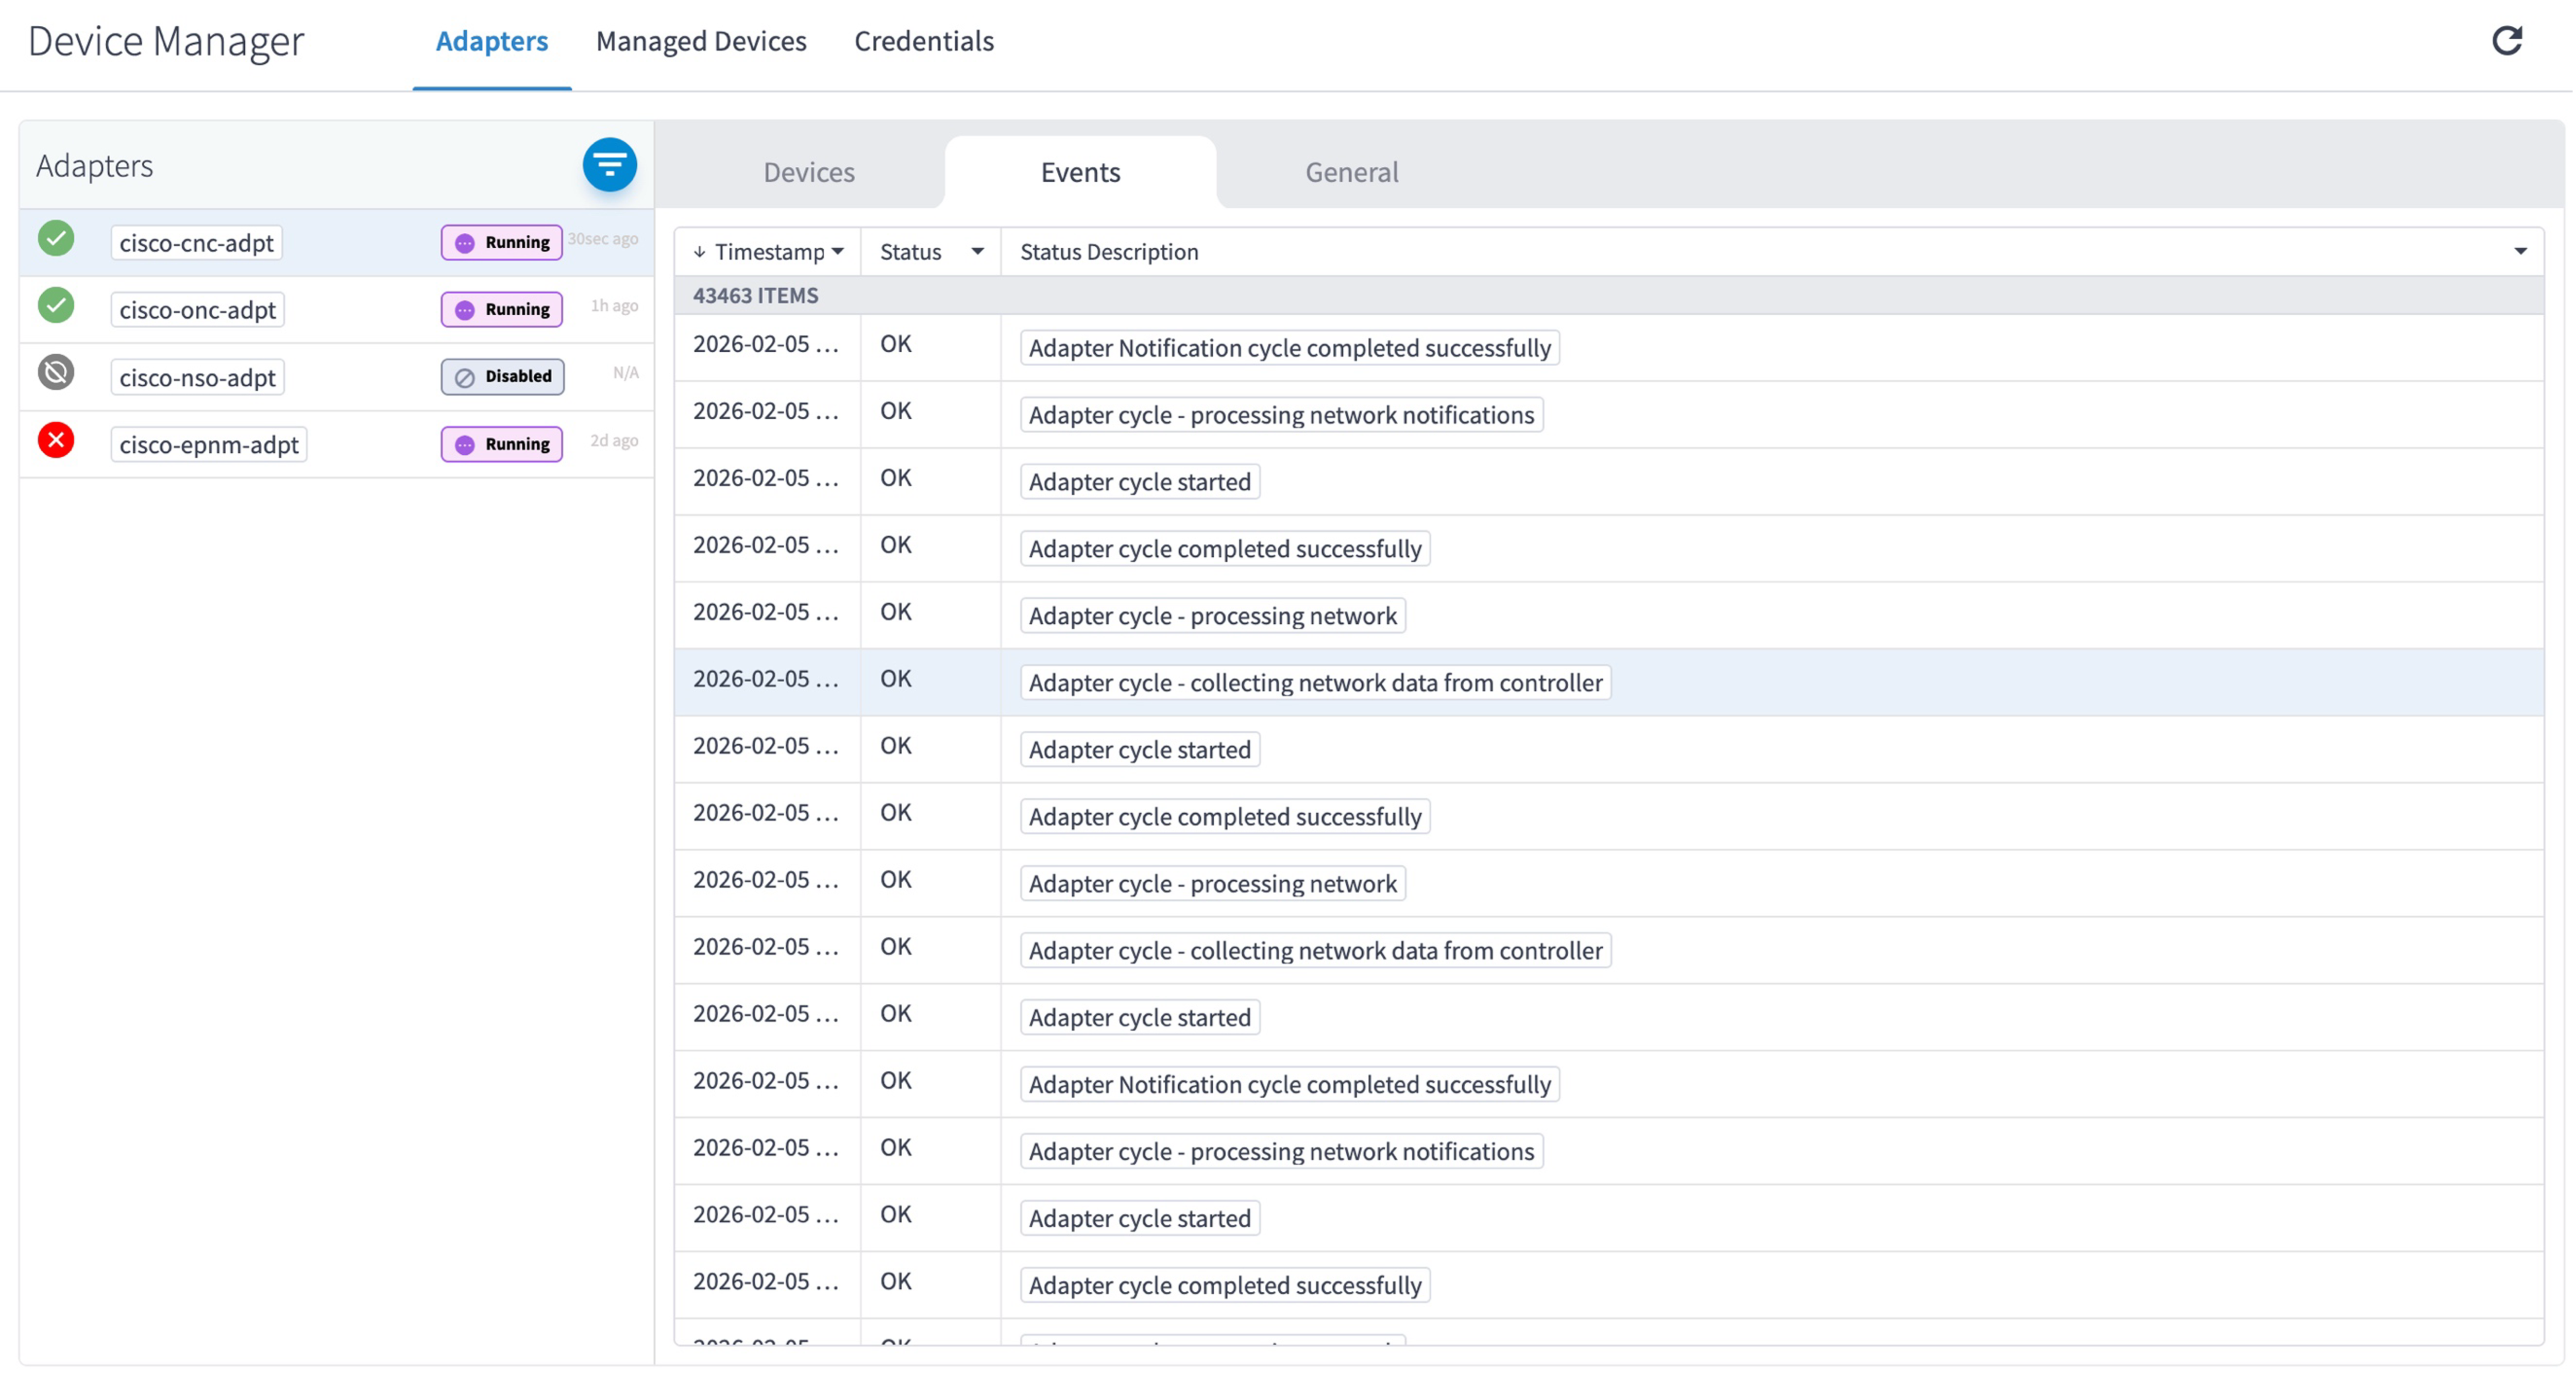
Task: Select the cisco-onc-adpt adapter name
Action: tap(197, 310)
